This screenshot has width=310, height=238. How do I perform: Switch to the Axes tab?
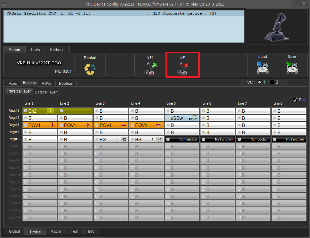(13, 84)
